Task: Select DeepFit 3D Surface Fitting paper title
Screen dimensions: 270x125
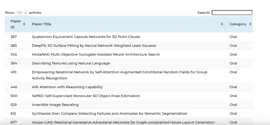Action: [x=94, y=46]
